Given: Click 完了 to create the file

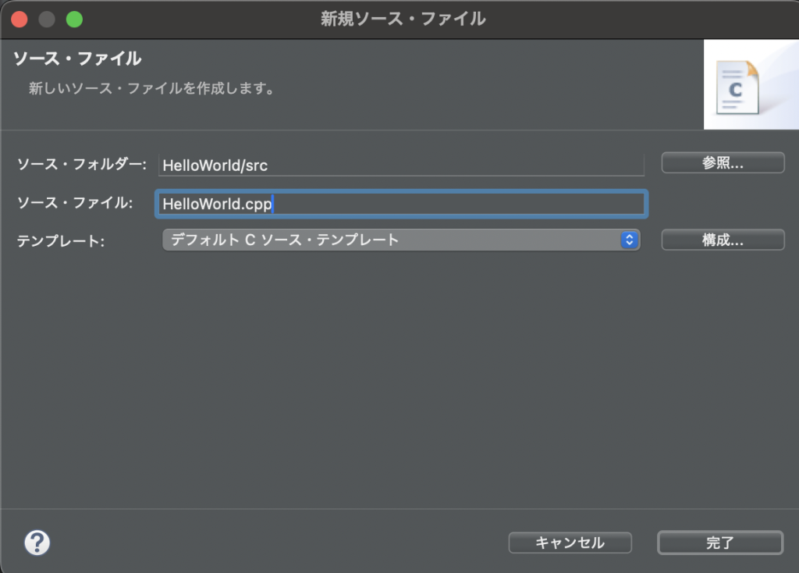Looking at the screenshot, I should (x=719, y=543).
